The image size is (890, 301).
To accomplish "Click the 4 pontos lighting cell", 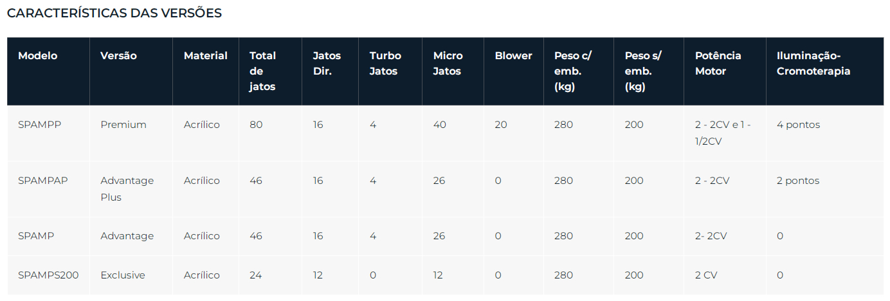I will point(798,125).
